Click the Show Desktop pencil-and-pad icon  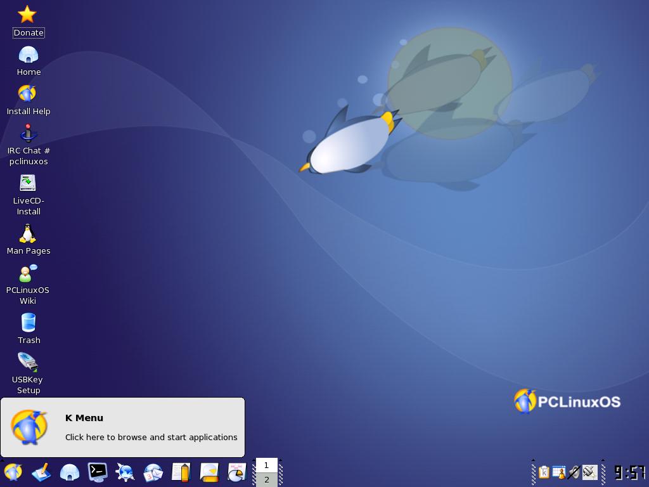[x=41, y=472]
